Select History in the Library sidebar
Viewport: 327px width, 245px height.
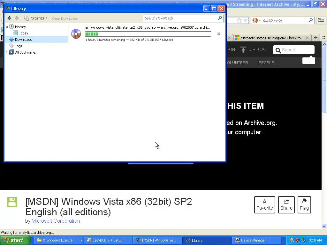tap(20, 27)
